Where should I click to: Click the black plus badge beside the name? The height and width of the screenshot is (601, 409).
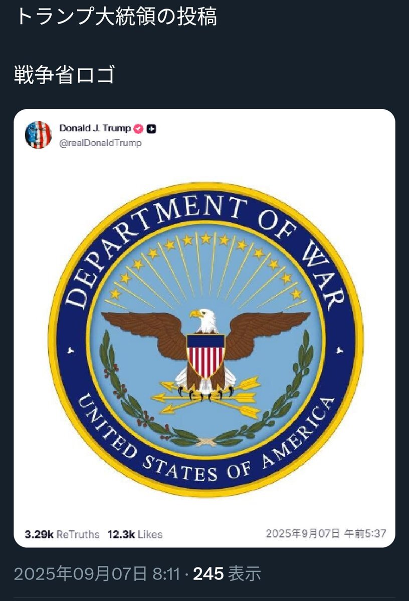tap(152, 129)
